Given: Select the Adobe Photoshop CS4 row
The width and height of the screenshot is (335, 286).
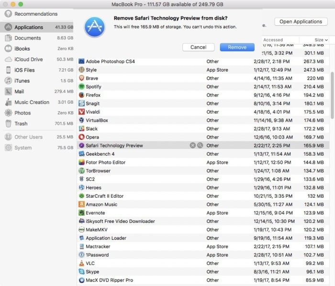Looking at the screenshot, I should 144,61.
